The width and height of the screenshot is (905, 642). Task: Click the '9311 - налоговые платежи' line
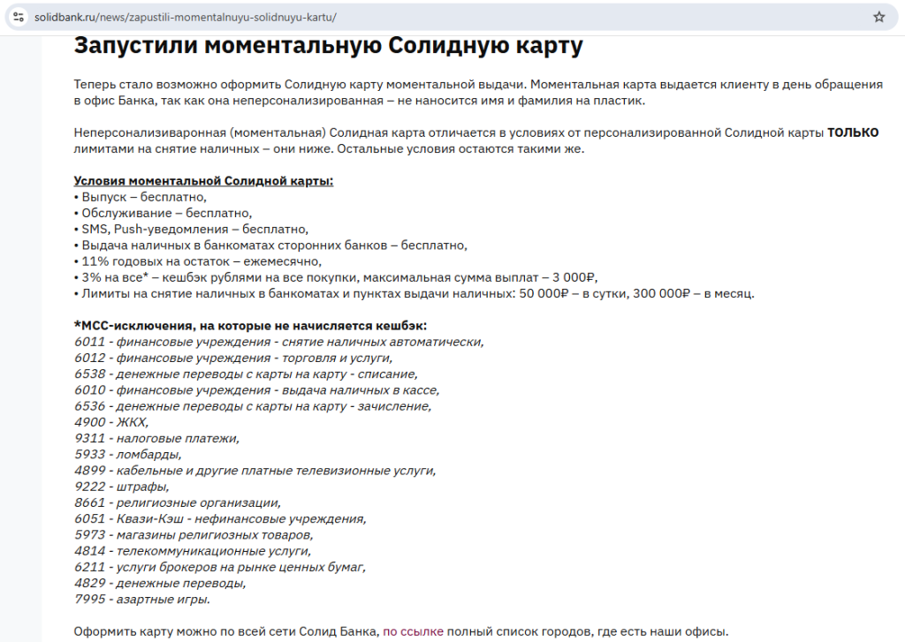pos(156,439)
